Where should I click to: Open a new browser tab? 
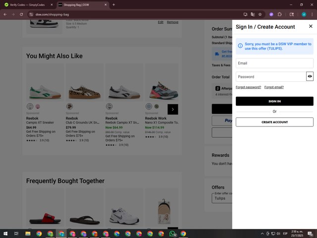(x=113, y=4)
